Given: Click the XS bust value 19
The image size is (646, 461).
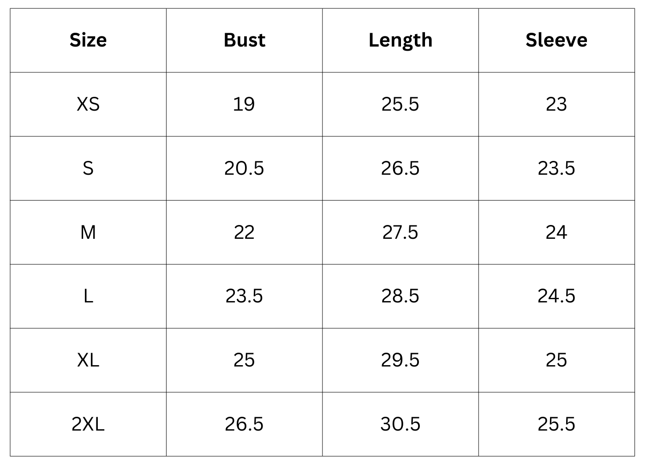Looking at the screenshot, I should (x=244, y=104).
